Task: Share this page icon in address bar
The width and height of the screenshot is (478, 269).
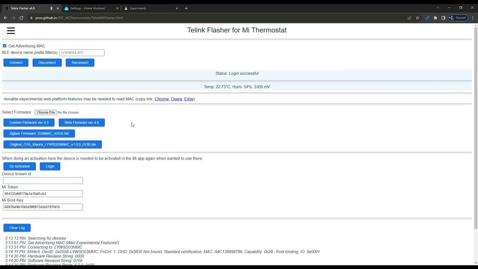Action: pos(409,18)
